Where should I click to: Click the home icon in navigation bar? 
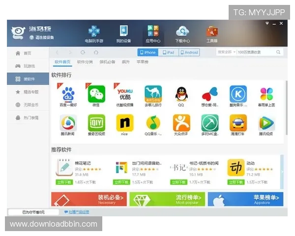pyautogui.click(x=96, y=52)
